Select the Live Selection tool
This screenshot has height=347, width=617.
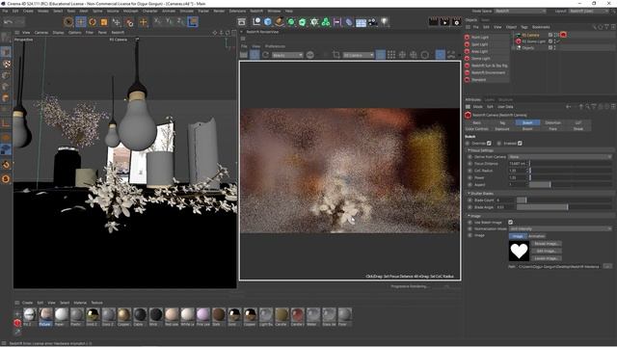68,22
